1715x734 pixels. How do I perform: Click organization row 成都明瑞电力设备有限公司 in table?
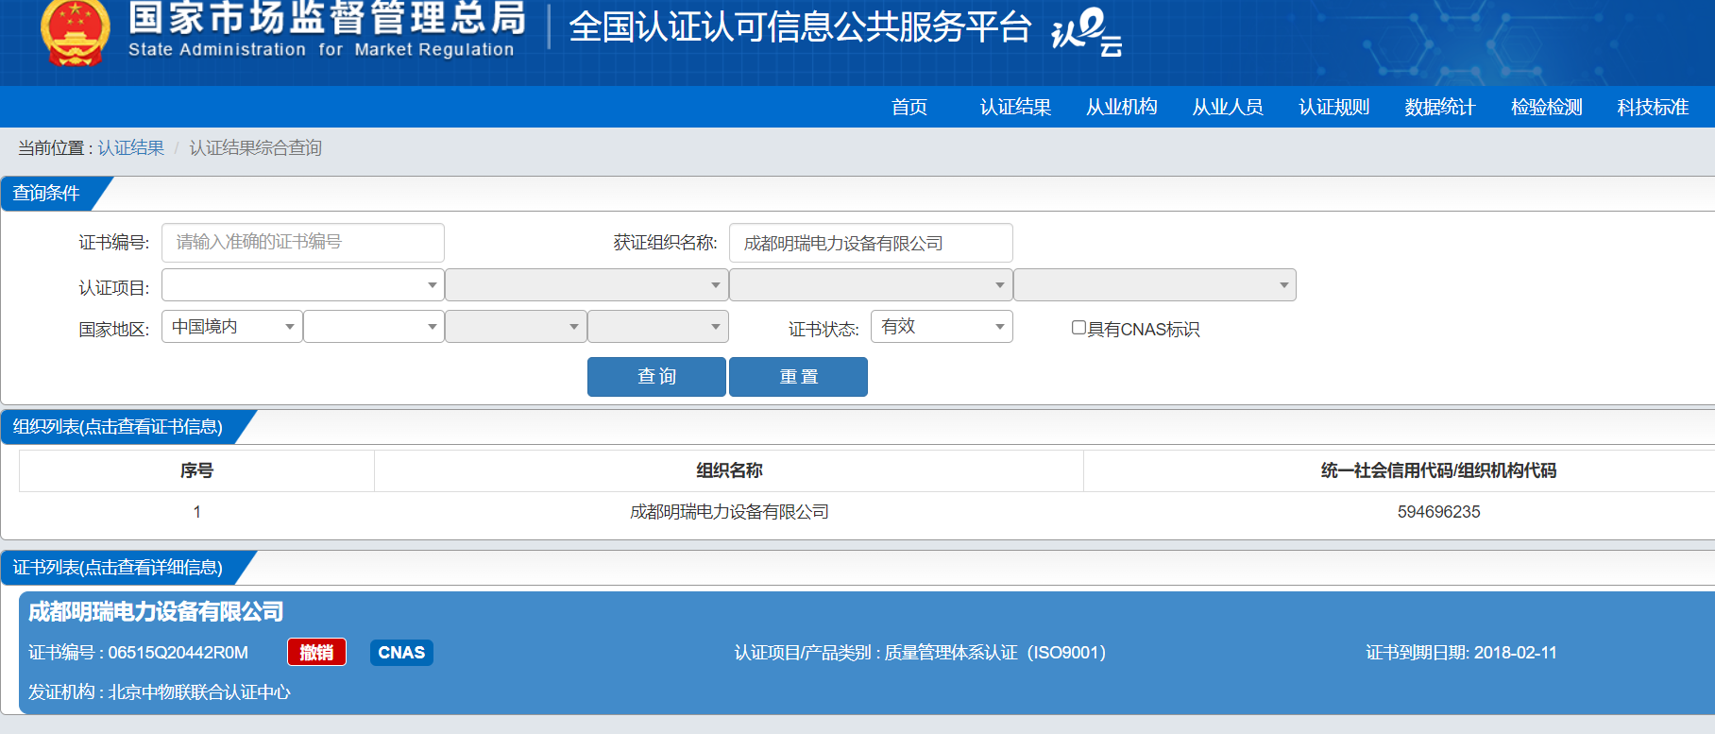pyautogui.click(x=729, y=512)
